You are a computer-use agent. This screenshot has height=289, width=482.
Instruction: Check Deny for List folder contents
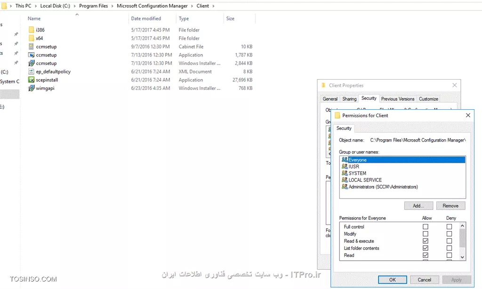tap(449, 248)
